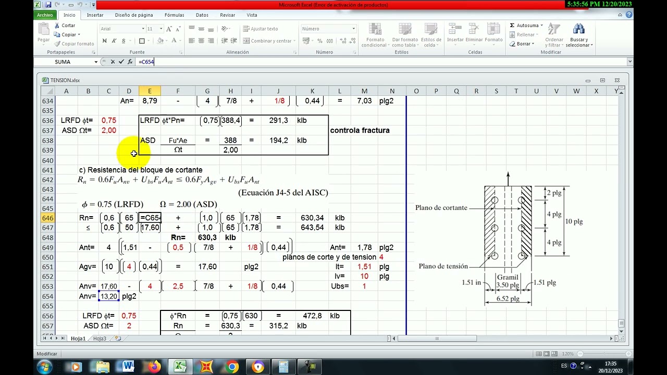Viewport: 667px width, 375px height.
Task: Switch to sheet Hoja3
Action: (x=100, y=339)
